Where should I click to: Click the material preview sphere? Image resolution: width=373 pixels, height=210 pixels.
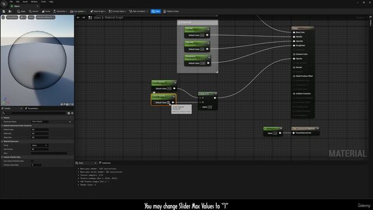[37, 60]
